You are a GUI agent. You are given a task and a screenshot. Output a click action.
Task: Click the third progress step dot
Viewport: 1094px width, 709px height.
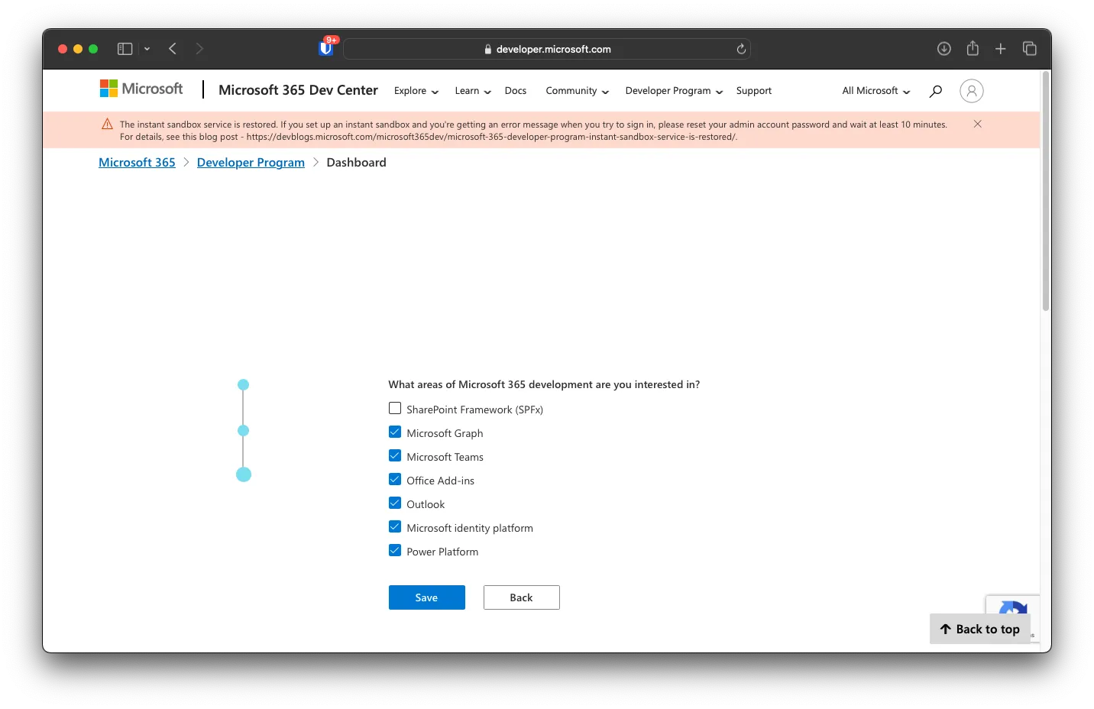coord(244,474)
